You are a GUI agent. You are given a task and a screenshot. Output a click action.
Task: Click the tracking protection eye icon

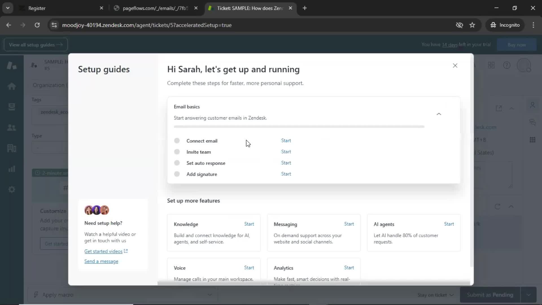pyautogui.click(x=459, y=25)
